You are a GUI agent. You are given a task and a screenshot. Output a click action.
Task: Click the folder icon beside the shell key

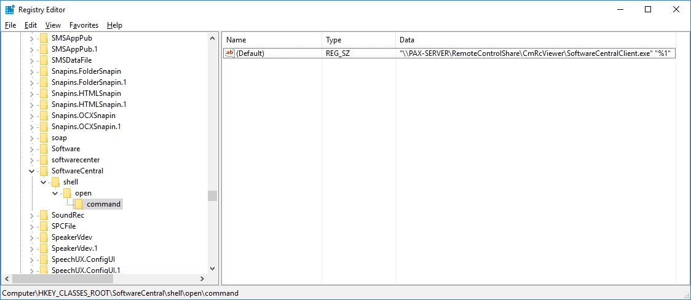(55, 182)
